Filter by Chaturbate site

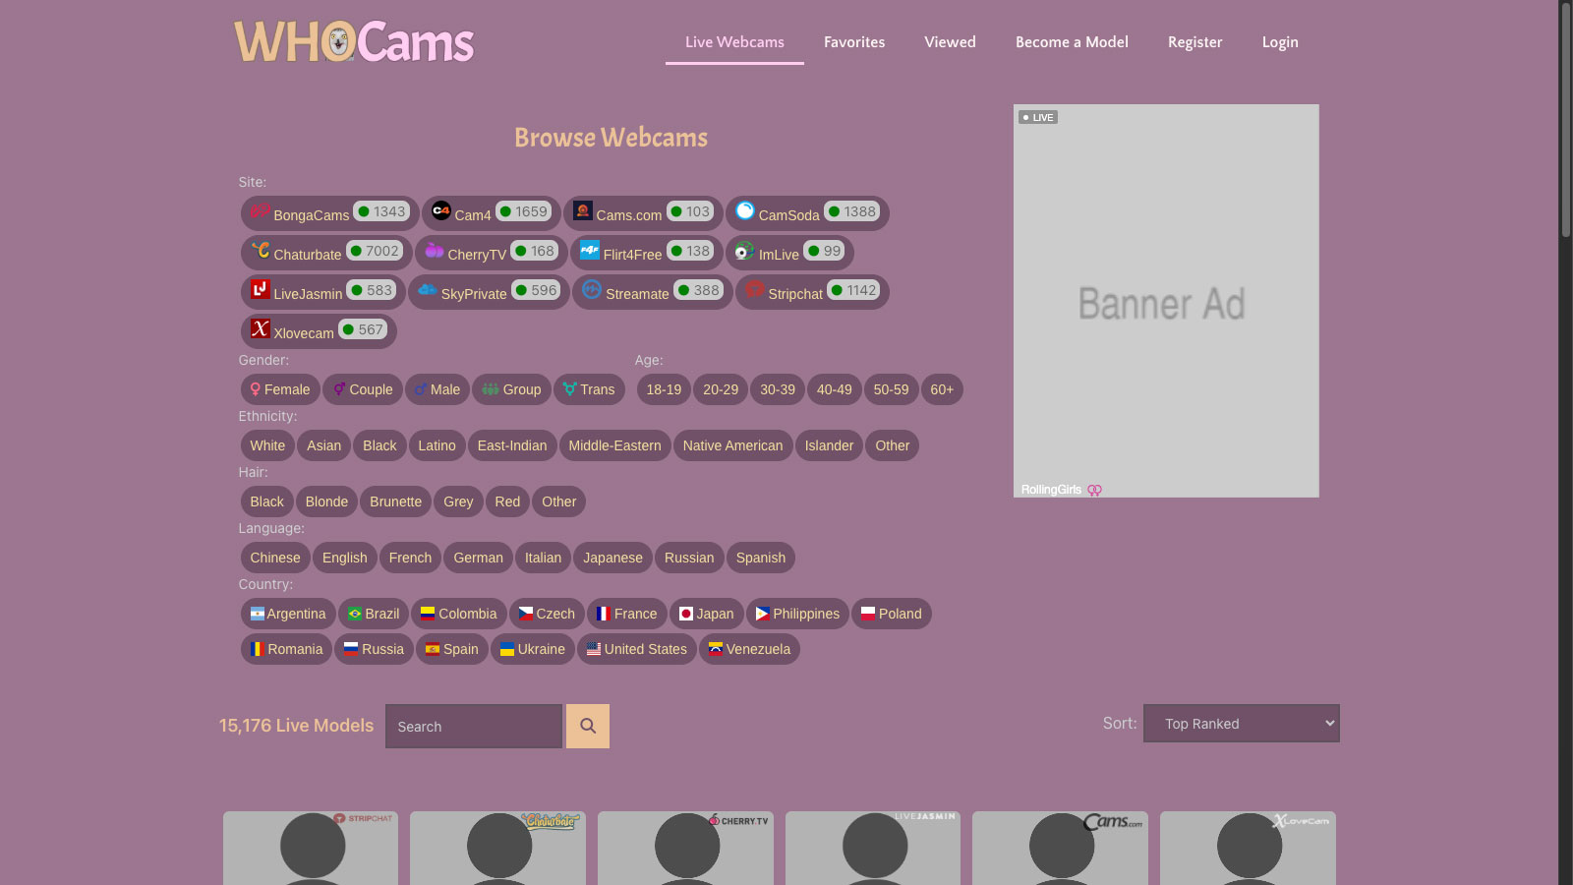tap(326, 253)
